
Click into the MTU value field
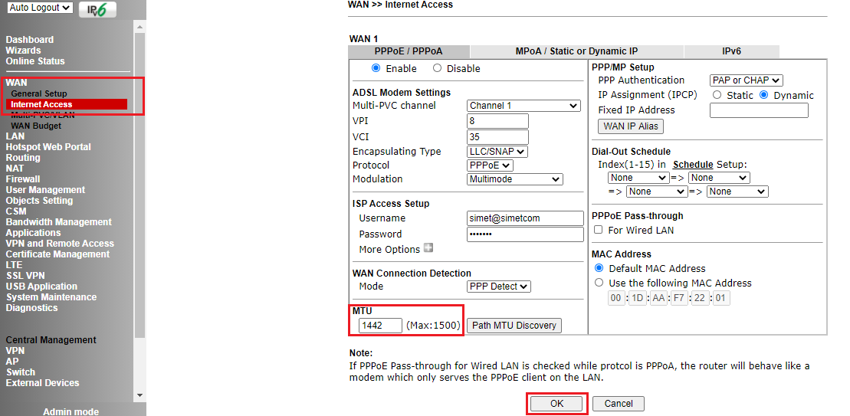[380, 326]
